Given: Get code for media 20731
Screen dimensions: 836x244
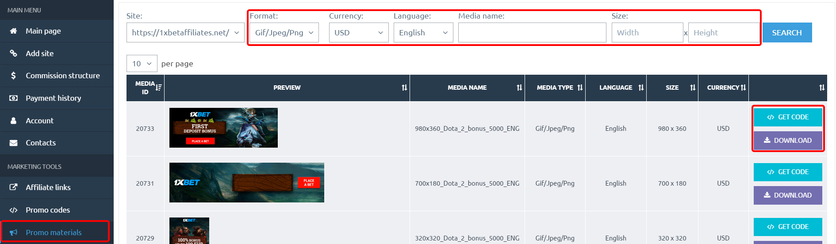Looking at the screenshot, I should coord(788,172).
